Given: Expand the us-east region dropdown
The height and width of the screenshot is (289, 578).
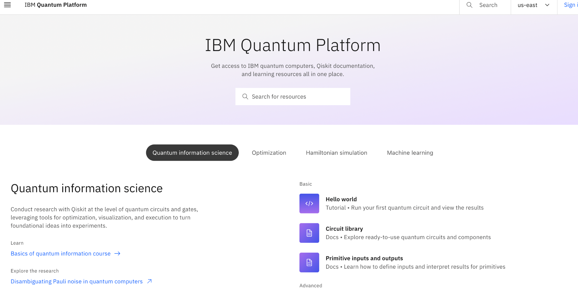Looking at the screenshot, I should click(x=534, y=5).
